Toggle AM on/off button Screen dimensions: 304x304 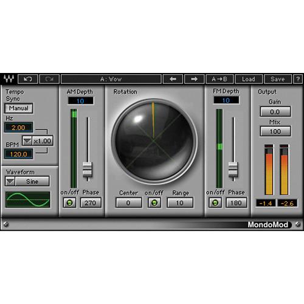(69, 202)
